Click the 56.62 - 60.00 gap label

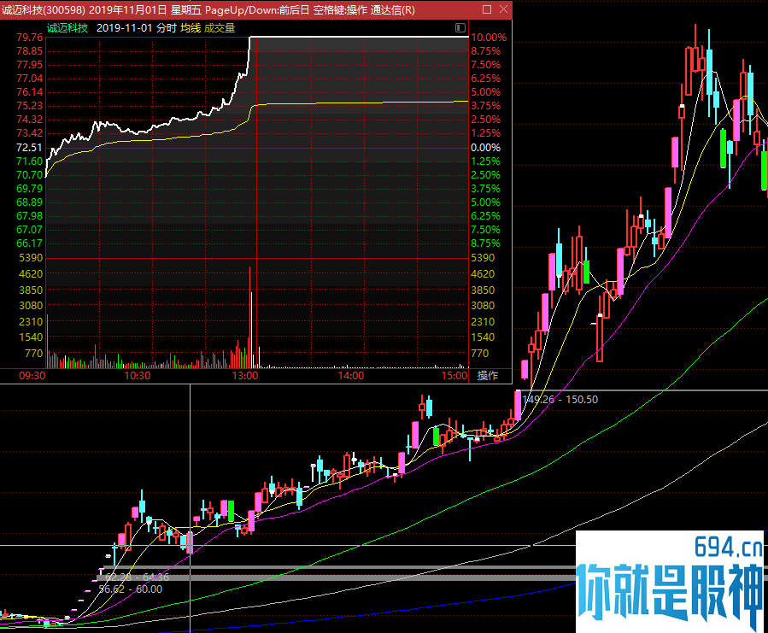(131, 589)
